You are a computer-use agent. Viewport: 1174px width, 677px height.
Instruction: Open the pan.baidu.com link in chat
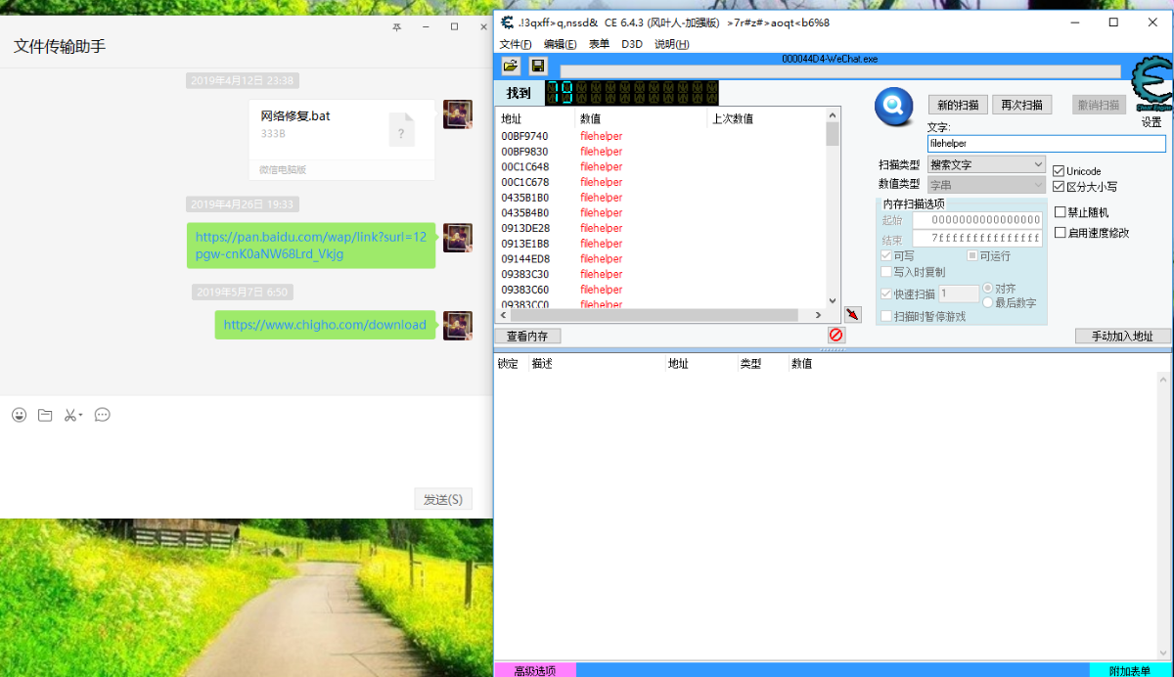click(x=311, y=246)
